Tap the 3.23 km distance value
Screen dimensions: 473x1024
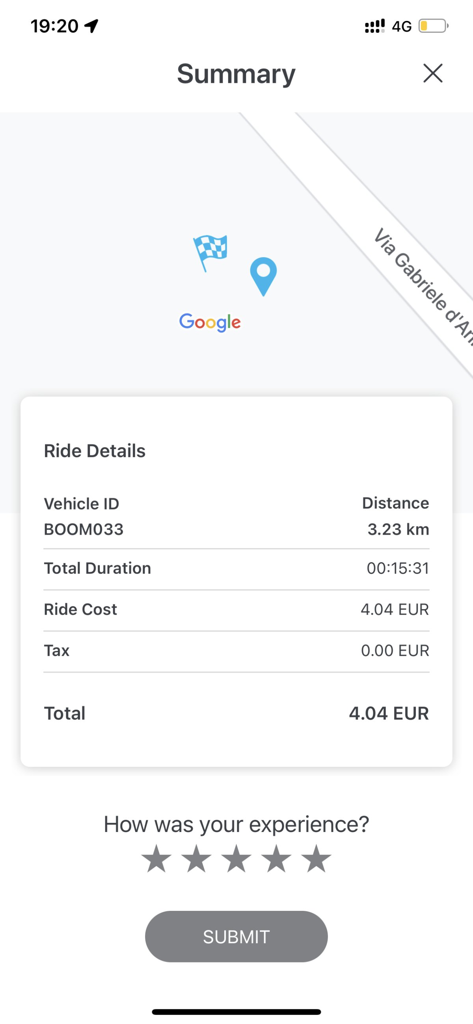(398, 530)
